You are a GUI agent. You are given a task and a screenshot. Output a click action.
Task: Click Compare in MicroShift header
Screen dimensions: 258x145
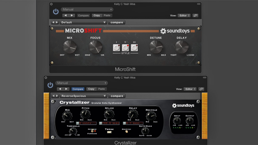83,15
